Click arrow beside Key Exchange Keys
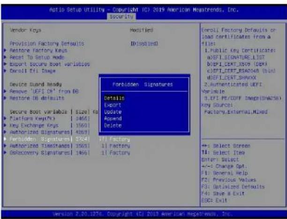Screen dimensions: 287x219 pos(5,125)
